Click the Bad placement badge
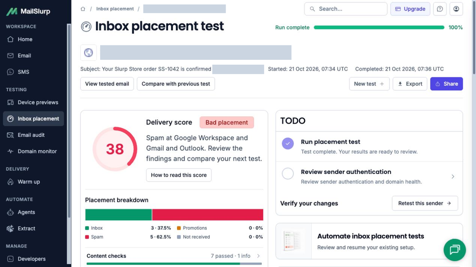Image resolution: width=476 pixels, height=267 pixels. [227, 122]
